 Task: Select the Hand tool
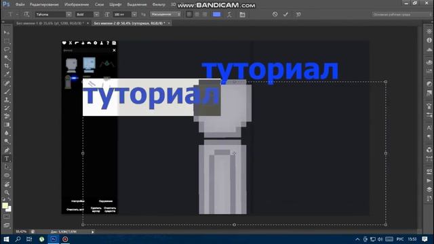pyautogui.click(x=7, y=184)
